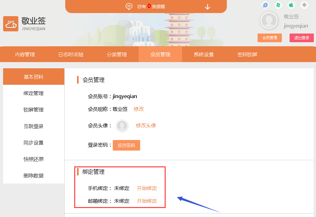This screenshot has width=316, height=217.
Task: Open 快照还原 from the sidebar
Action: (34, 159)
